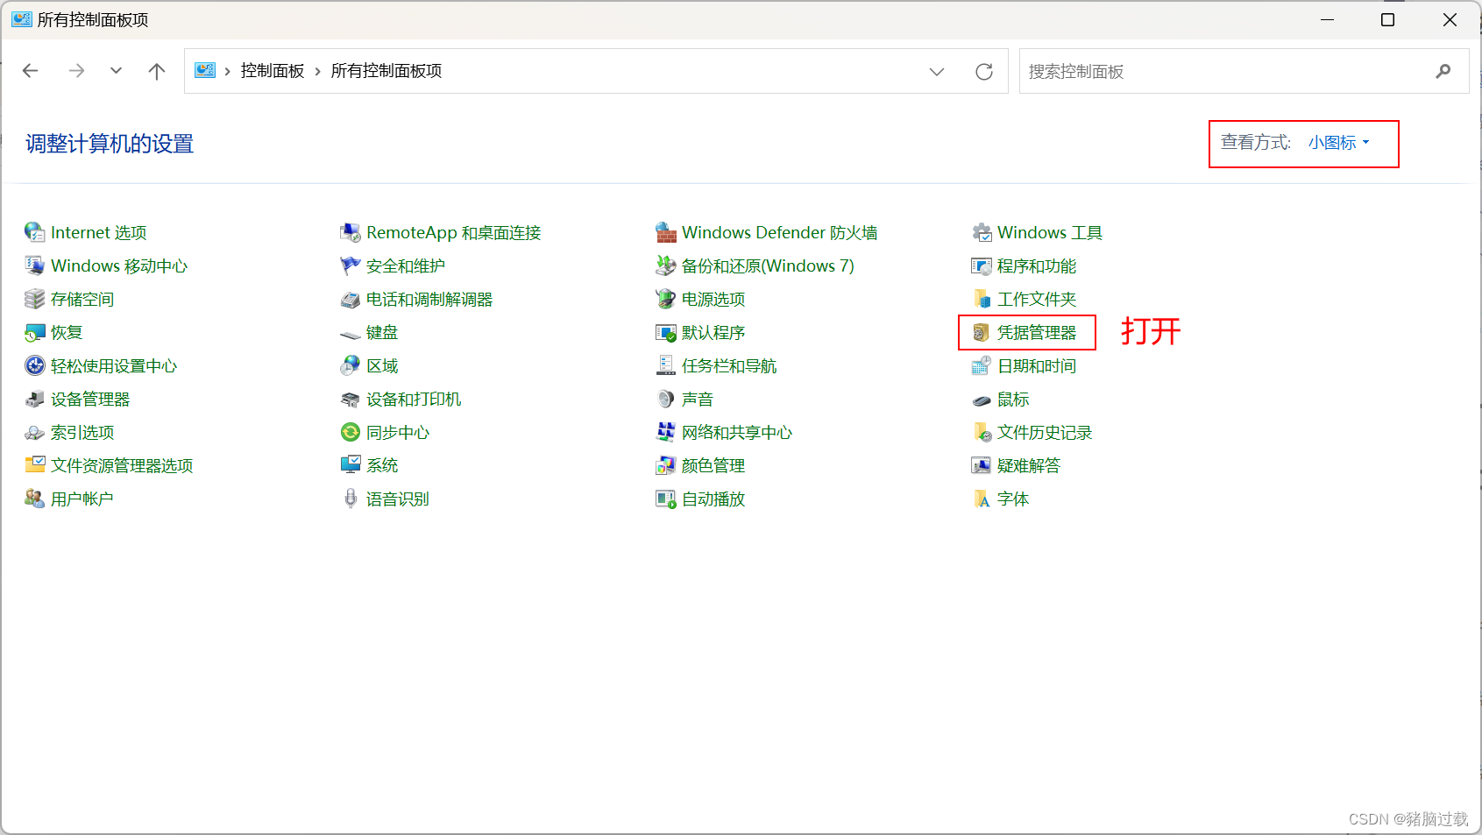
Task: Refresh the control panel view
Action: point(984,71)
